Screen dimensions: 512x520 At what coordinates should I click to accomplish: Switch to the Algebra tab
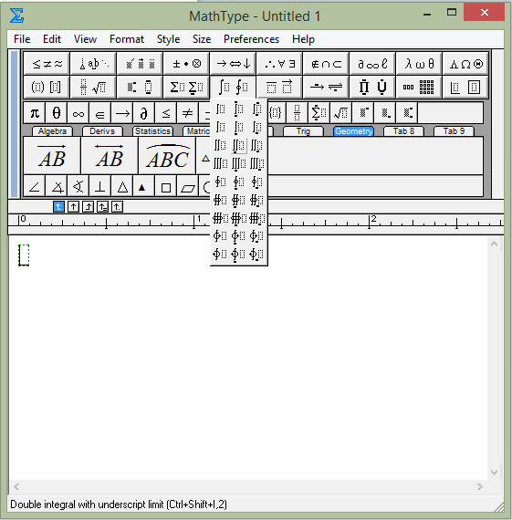point(52,131)
